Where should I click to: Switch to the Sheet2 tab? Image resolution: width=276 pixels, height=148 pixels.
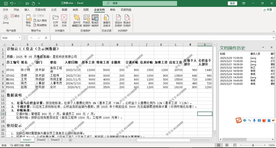click(x=41, y=140)
